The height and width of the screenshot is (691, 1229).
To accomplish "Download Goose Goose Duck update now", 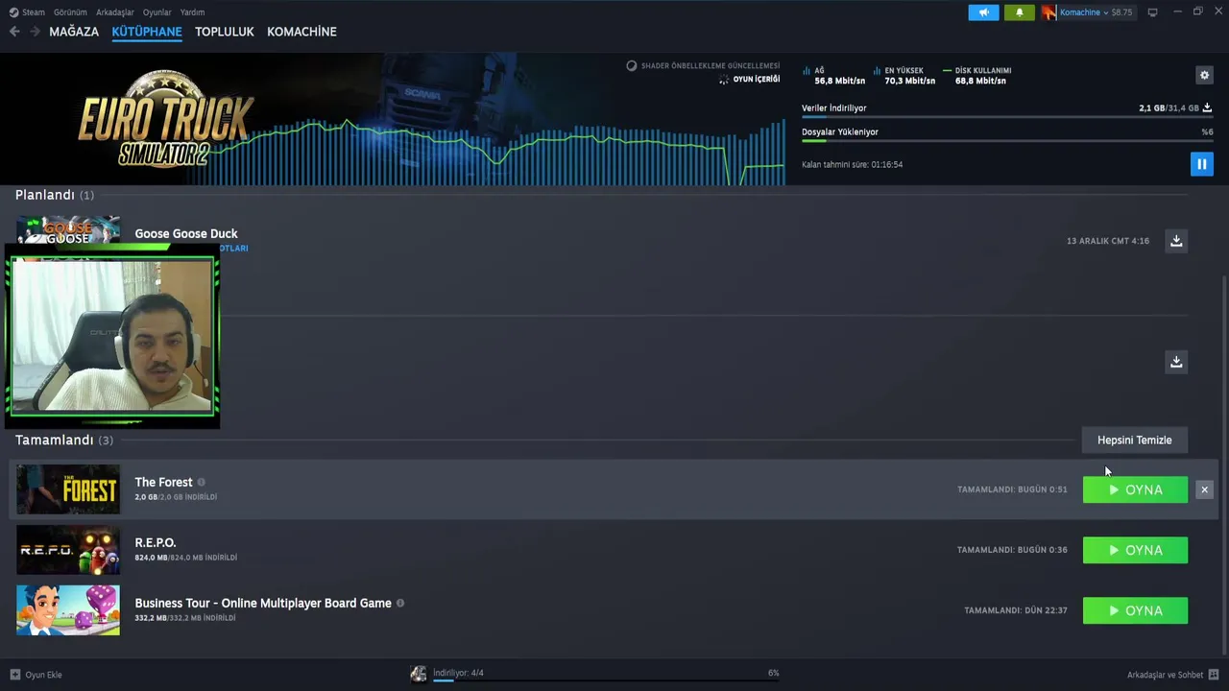I will click(x=1175, y=241).
